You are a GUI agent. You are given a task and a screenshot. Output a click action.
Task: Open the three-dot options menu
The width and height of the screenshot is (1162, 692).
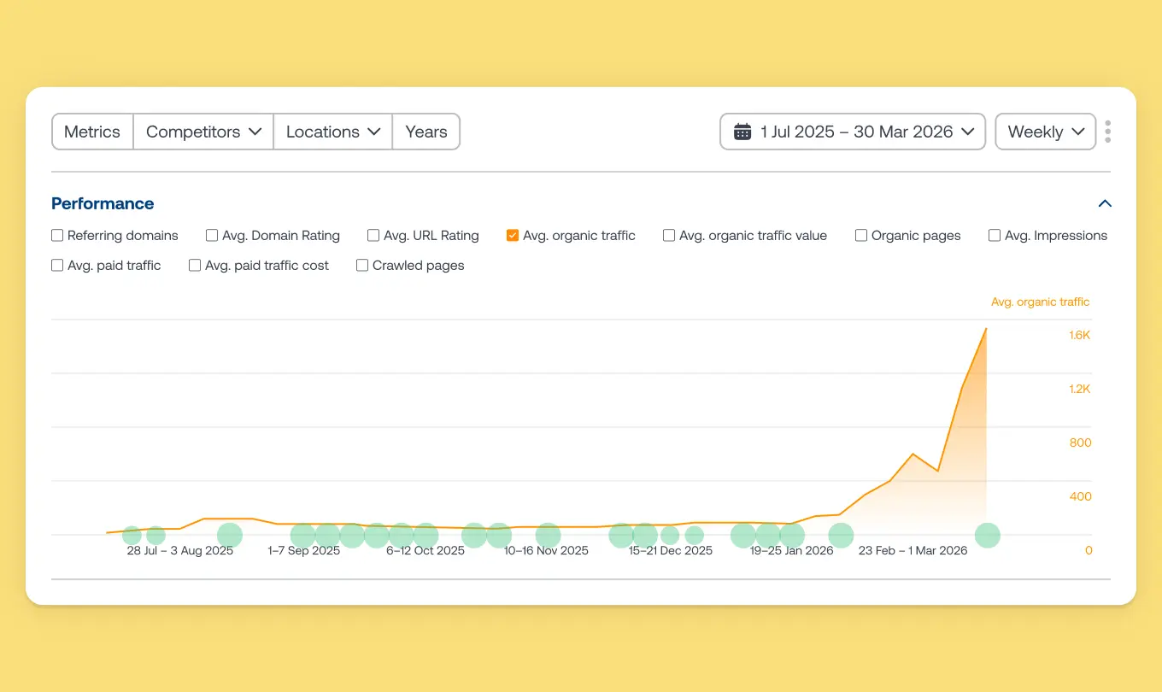click(1107, 131)
